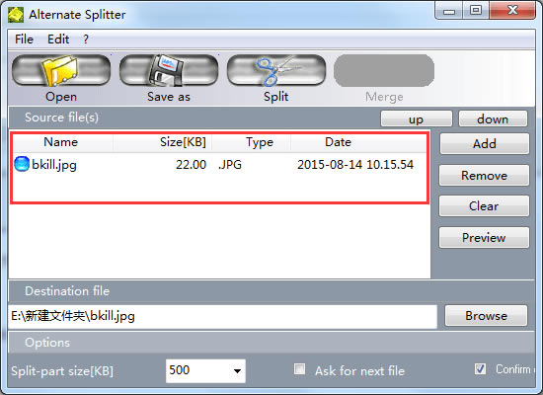Viewport: 543px width, 395px height.
Task: Click the Remove button
Action: (484, 176)
